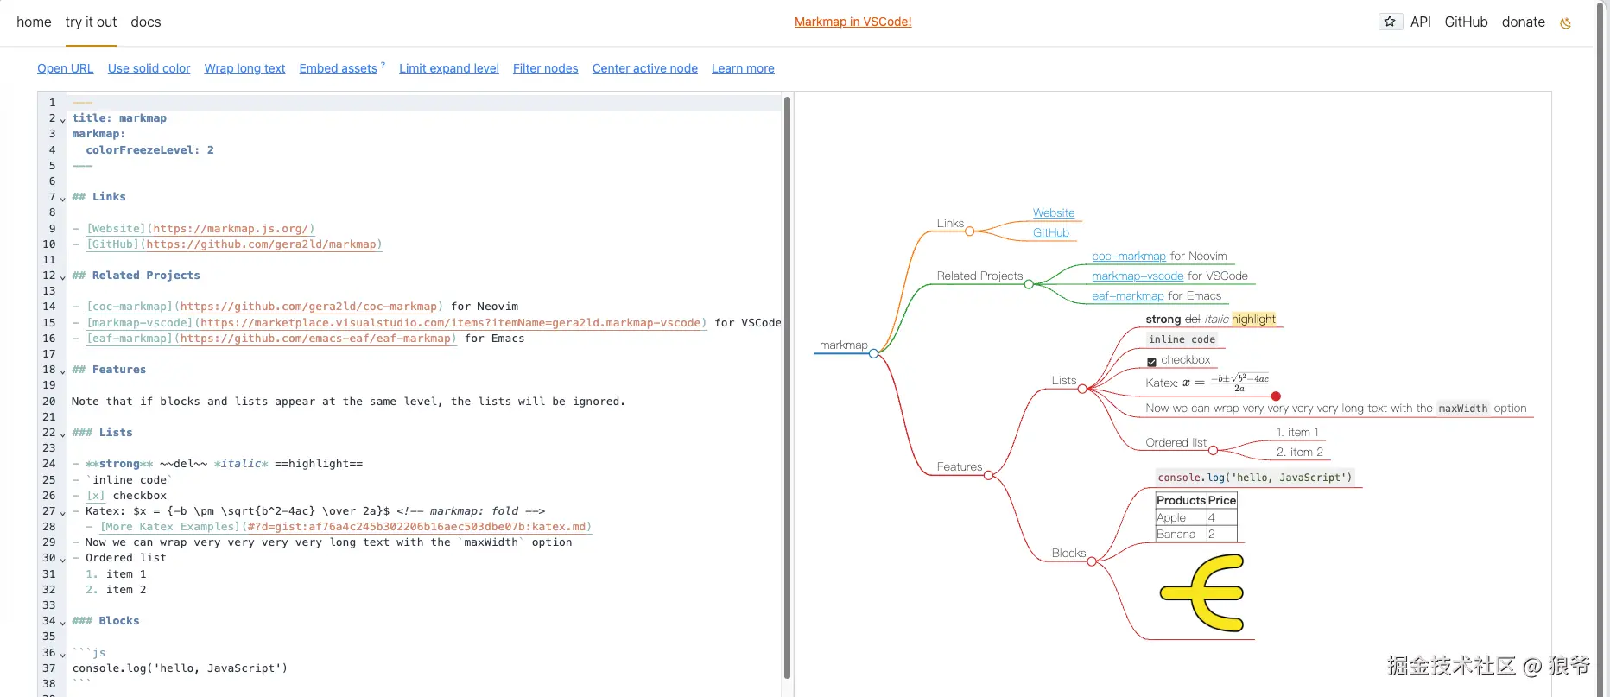Click the '1. item 1' node in the mind map
The height and width of the screenshot is (697, 1610).
(1297, 432)
